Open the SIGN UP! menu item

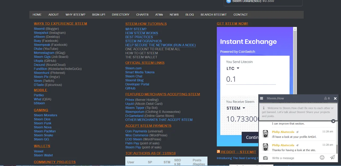(x=99, y=15)
